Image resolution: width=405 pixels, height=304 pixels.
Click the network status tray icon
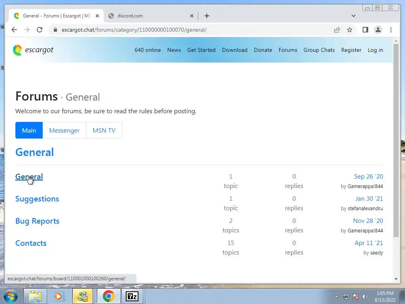point(346,296)
